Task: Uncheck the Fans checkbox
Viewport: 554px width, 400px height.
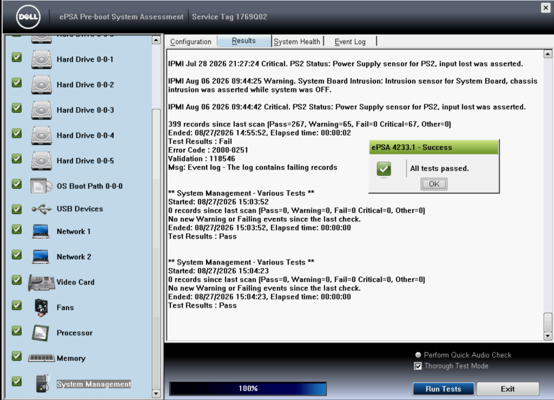Action: click(x=17, y=305)
